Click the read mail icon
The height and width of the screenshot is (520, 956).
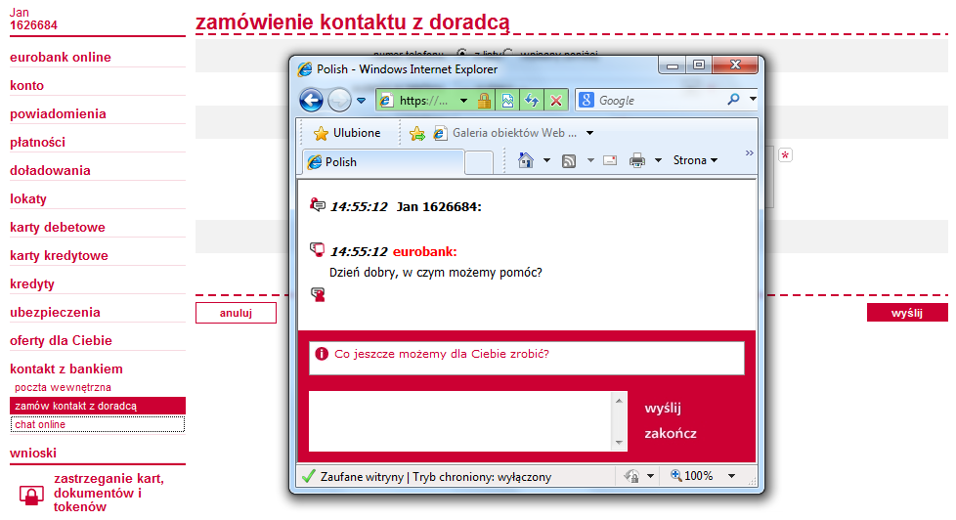pos(610,160)
